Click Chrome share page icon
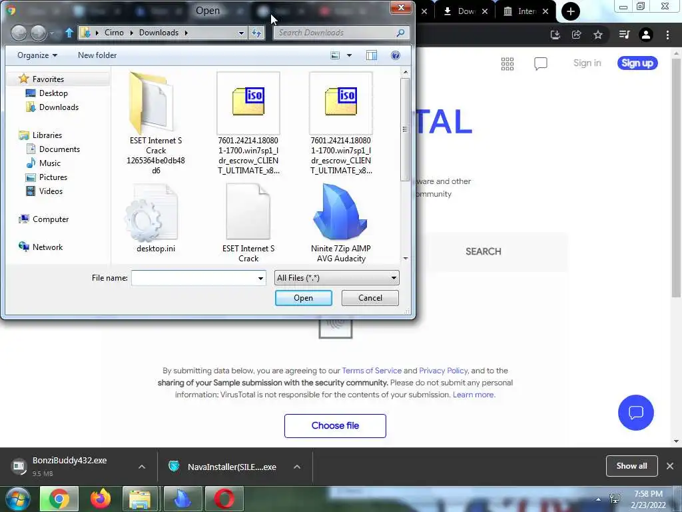Viewport: 682px width, 512px height. pos(577,35)
